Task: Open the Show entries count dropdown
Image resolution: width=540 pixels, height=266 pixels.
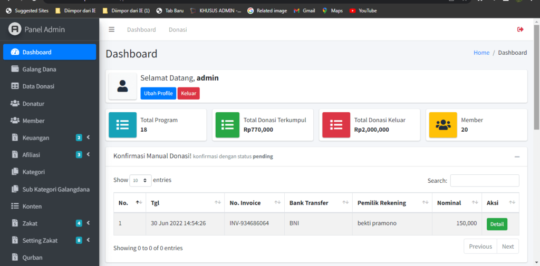Action: [140, 180]
